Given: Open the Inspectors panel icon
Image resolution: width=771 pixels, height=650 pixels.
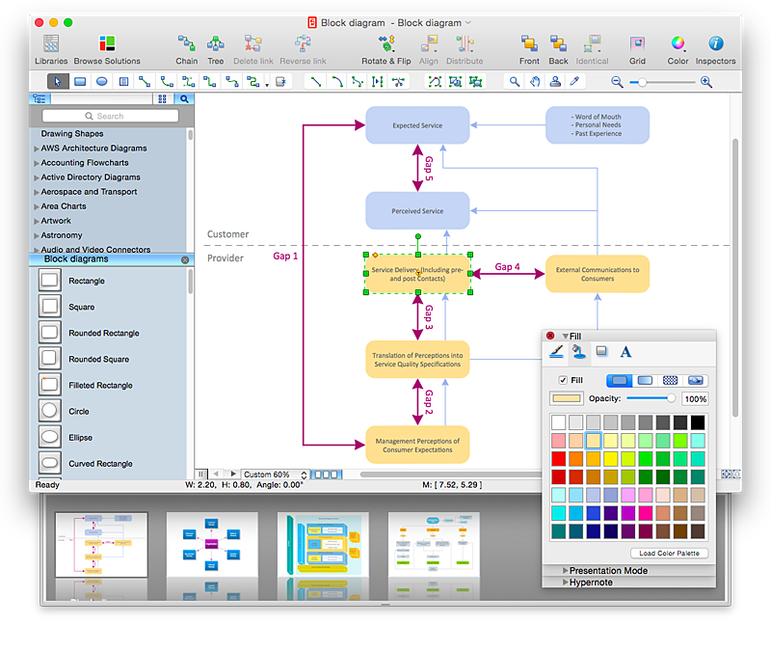Looking at the screenshot, I should [x=715, y=44].
